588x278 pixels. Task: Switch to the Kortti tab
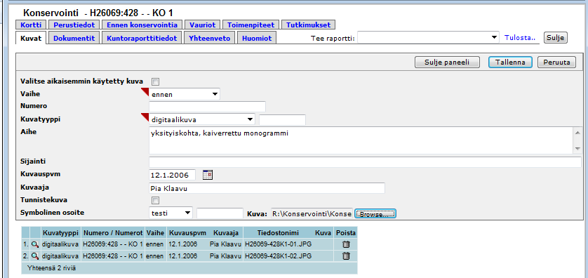[31, 25]
